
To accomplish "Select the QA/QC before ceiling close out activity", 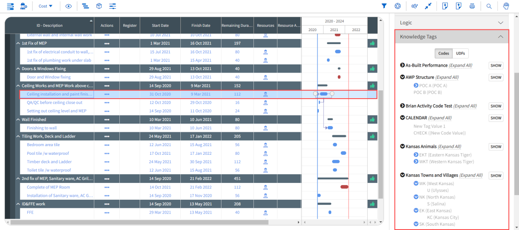I will pyautogui.click(x=54, y=102).
